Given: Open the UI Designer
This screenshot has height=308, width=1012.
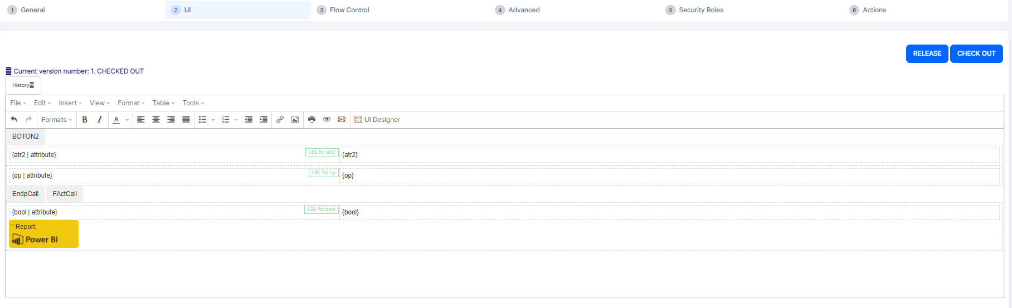Looking at the screenshot, I should pos(377,120).
